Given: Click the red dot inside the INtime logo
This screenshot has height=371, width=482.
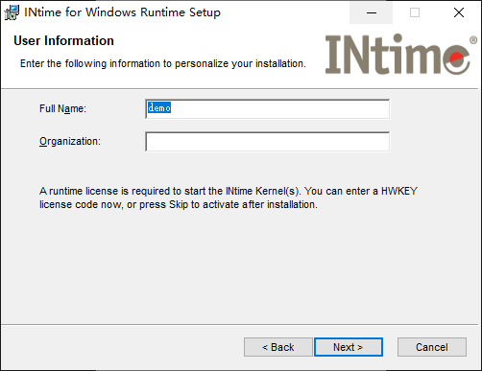Looking at the screenshot, I should click(456, 58).
